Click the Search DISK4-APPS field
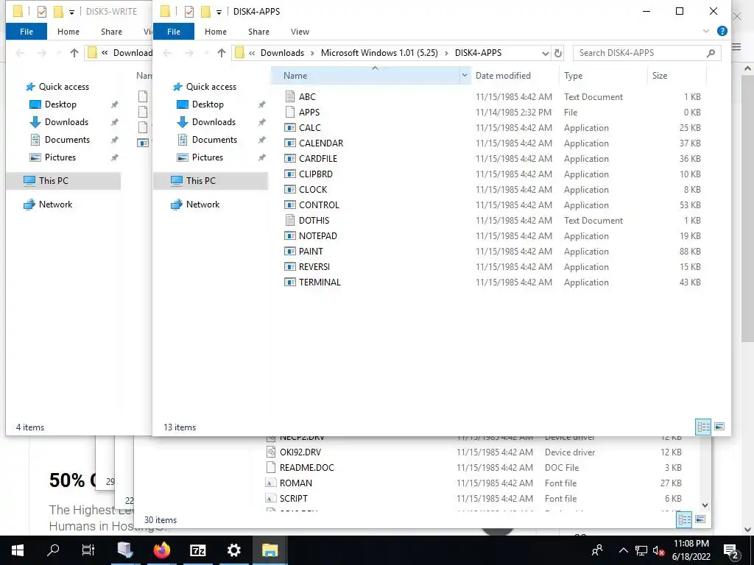Screen dimensions: 754x565 pyautogui.click(x=646, y=53)
